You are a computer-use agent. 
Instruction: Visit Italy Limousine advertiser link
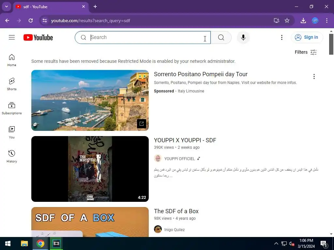point(191,91)
